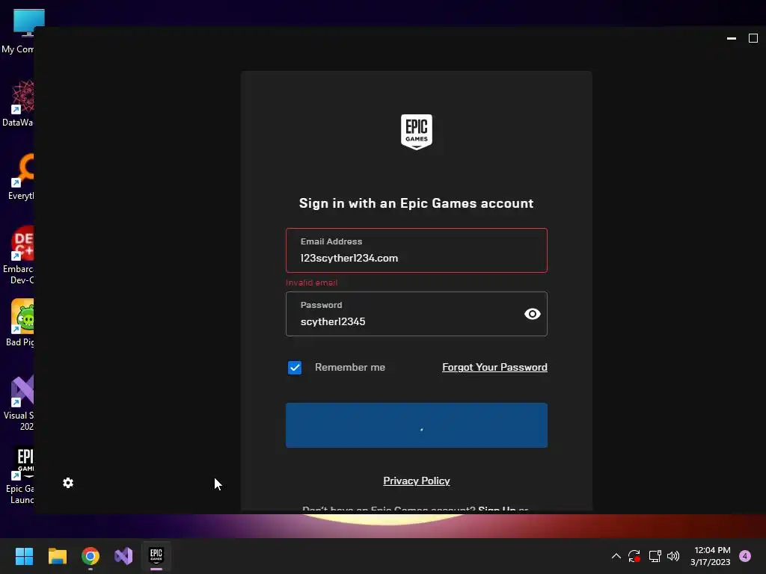This screenshot has height=574, width=766.
Task: Click the sign-in heading text
Action: coord(416,203)
